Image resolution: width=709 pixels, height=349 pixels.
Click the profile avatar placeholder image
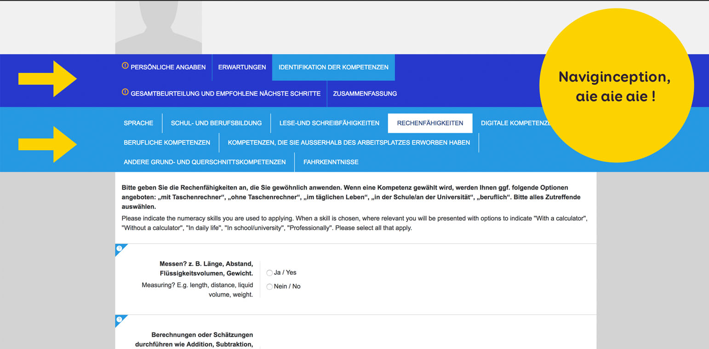(x=158, y=27)
